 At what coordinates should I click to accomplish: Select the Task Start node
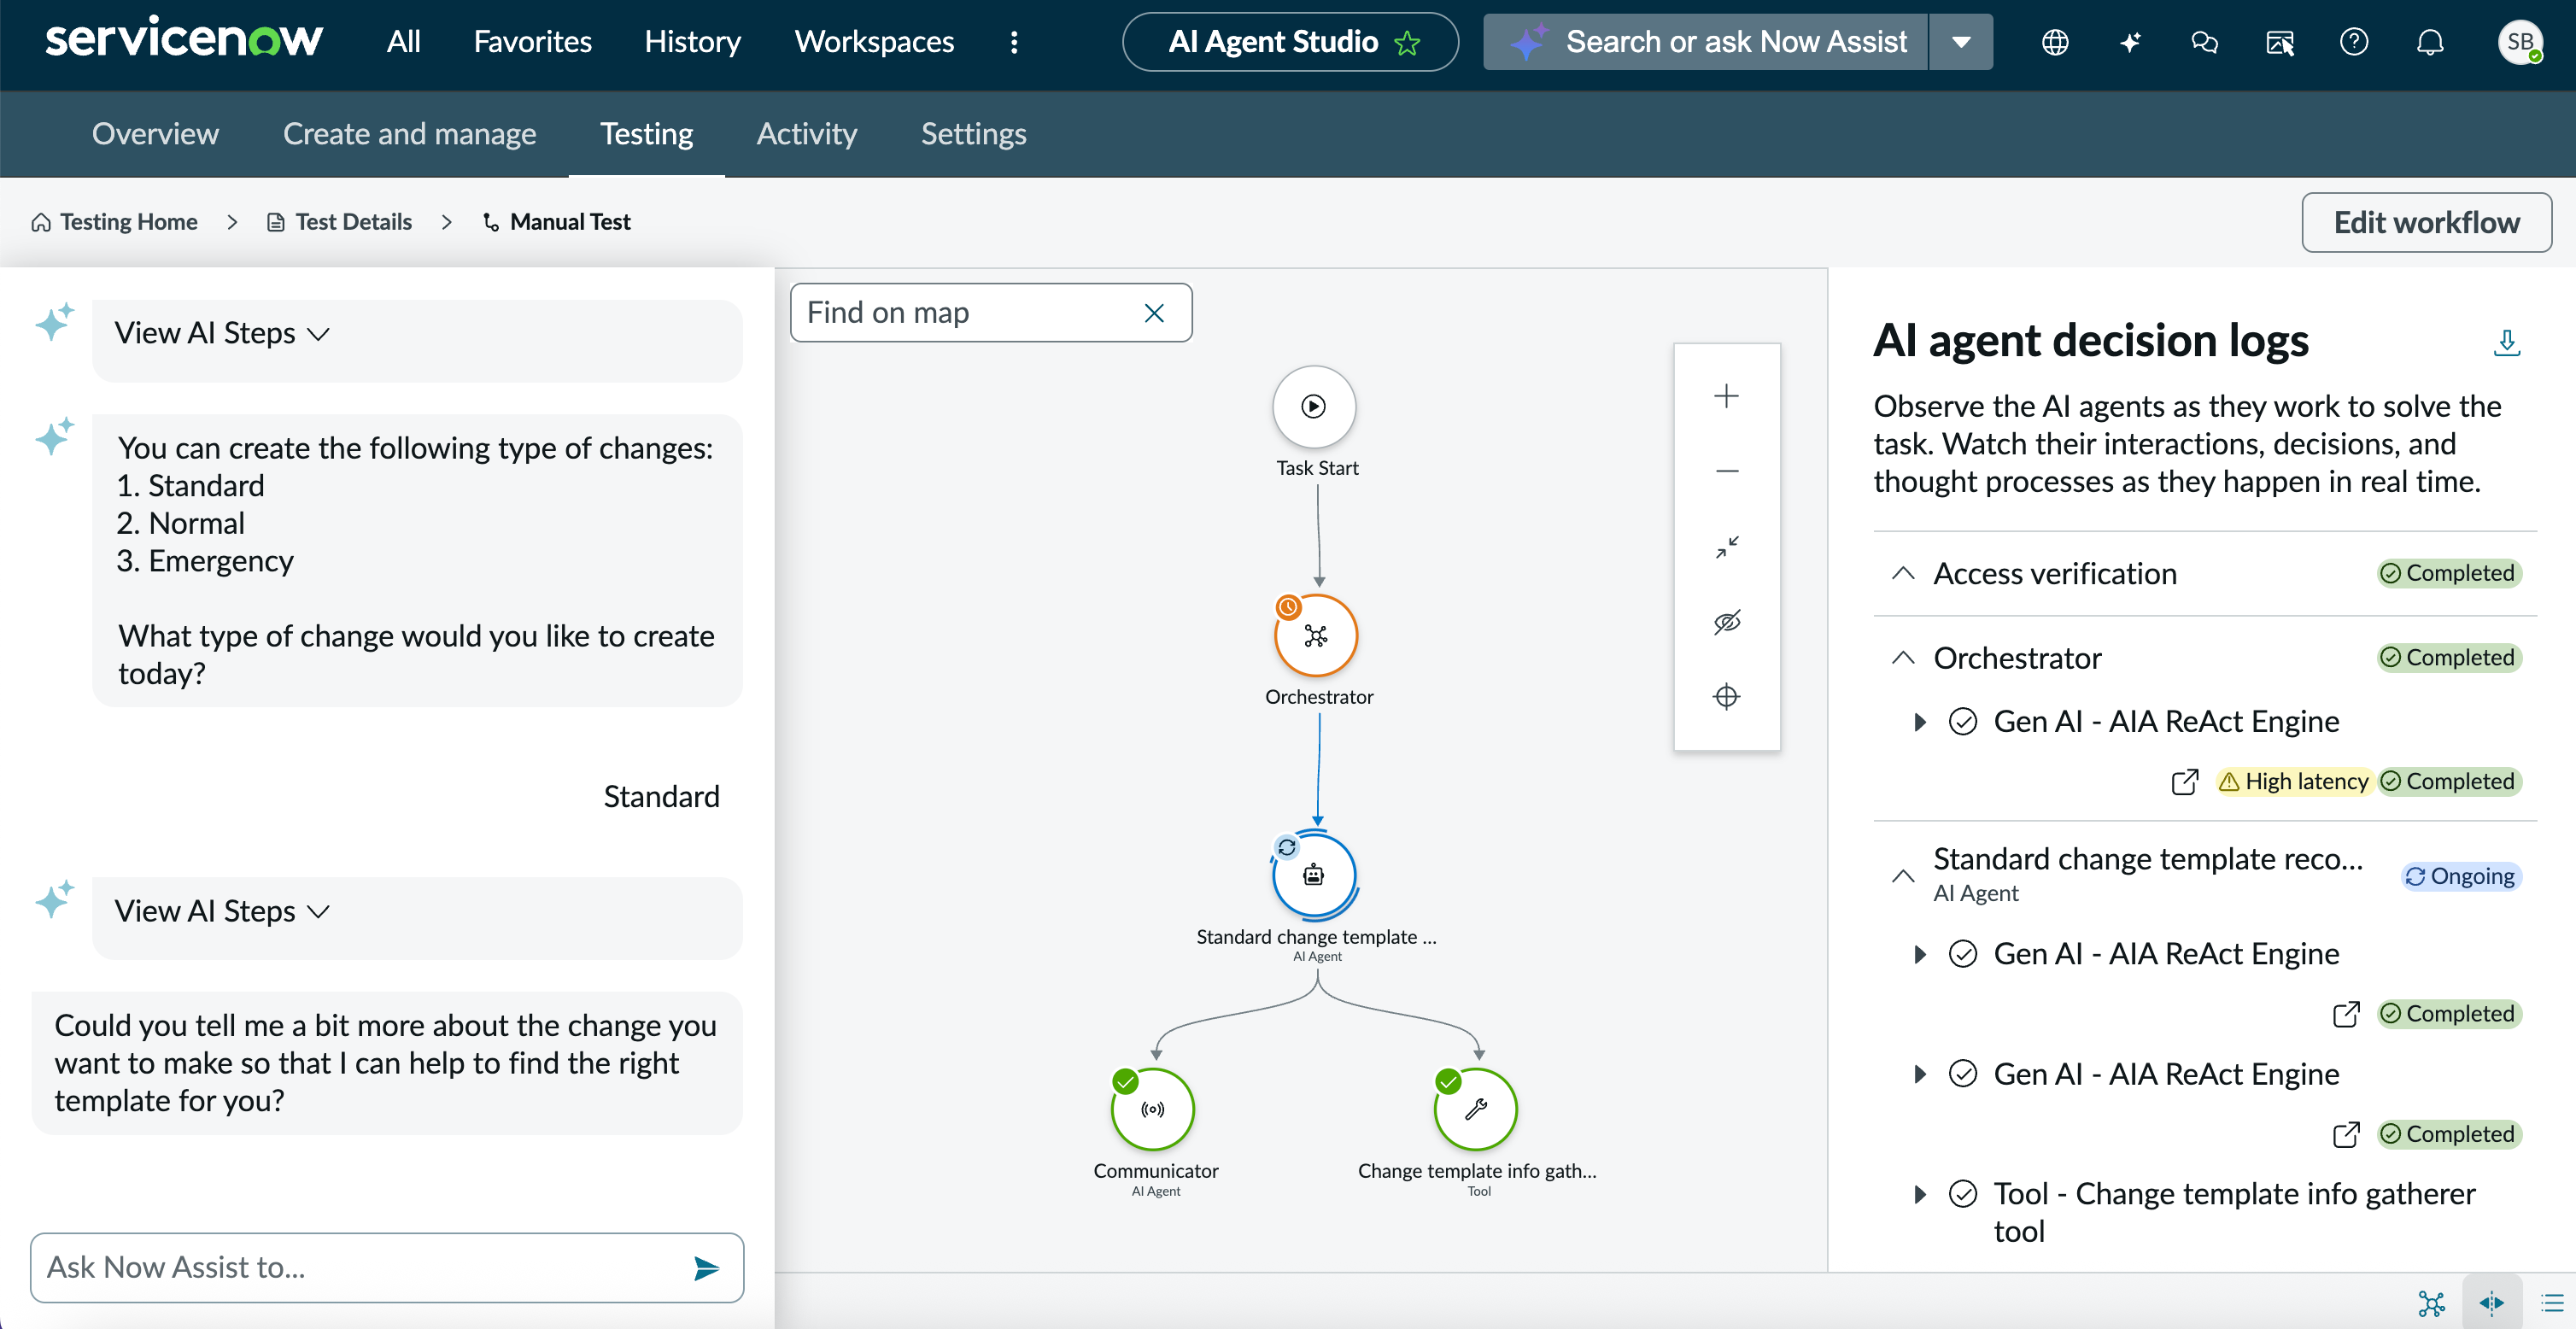[x=1314, y=406]
